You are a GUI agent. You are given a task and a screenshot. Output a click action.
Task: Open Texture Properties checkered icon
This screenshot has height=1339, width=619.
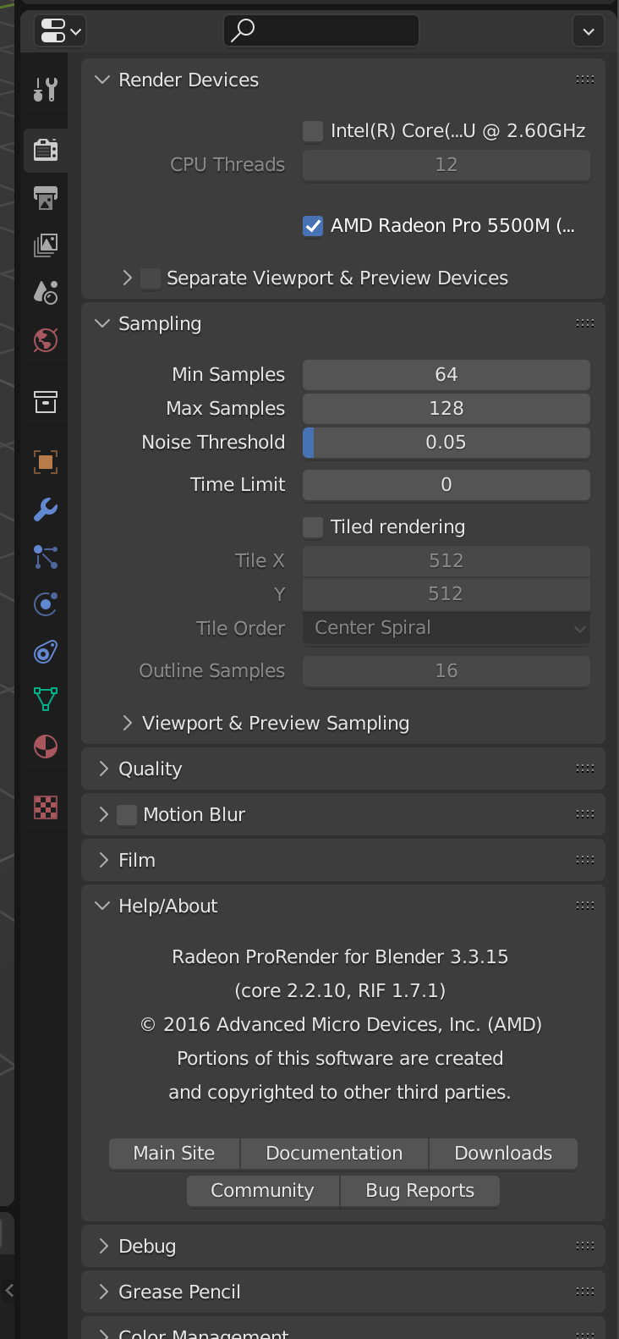point(45,807)
